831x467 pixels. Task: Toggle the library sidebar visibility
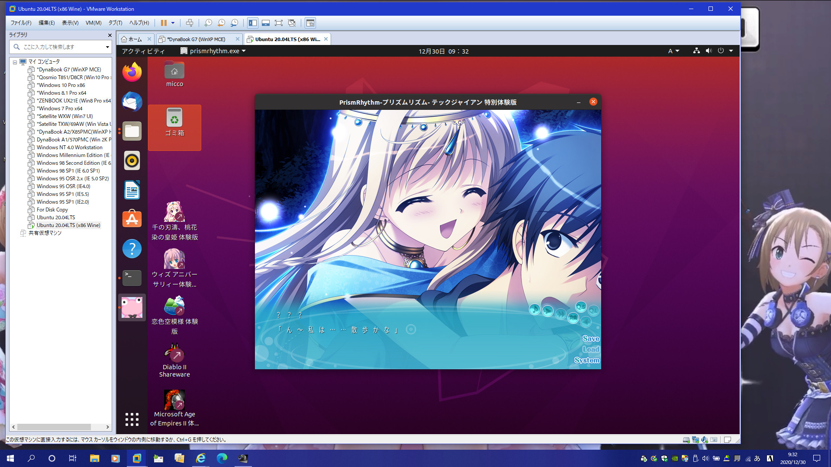(x=253, y=23)
